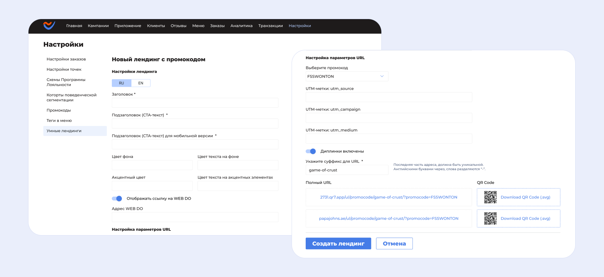Click the Создать лендинг button
Image resolution: width=604 pixels, height=277 pixels.
(x=338, y=244)
